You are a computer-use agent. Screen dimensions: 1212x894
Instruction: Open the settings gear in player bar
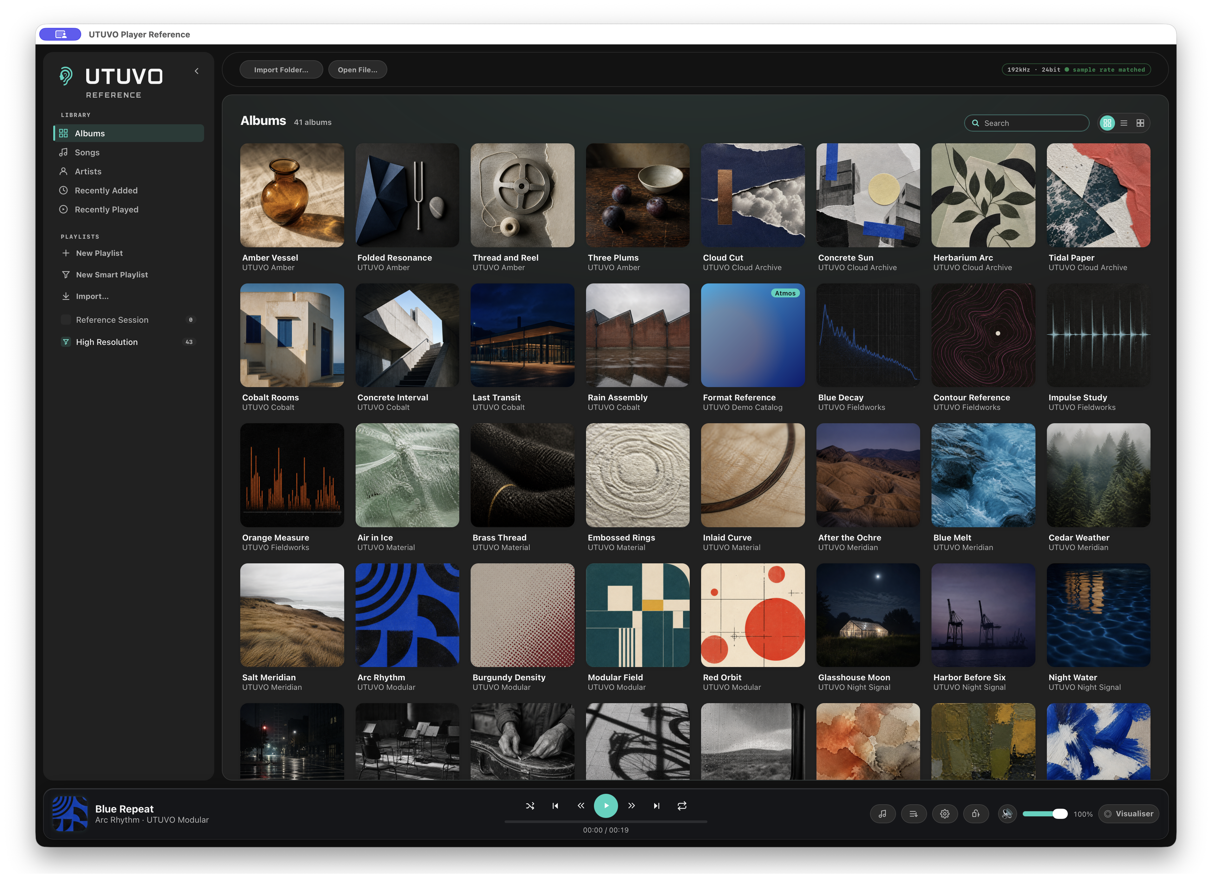coord(945,814)
